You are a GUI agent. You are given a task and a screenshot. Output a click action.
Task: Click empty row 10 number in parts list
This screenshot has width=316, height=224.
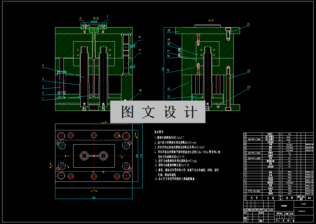click(x=245, y=169)
